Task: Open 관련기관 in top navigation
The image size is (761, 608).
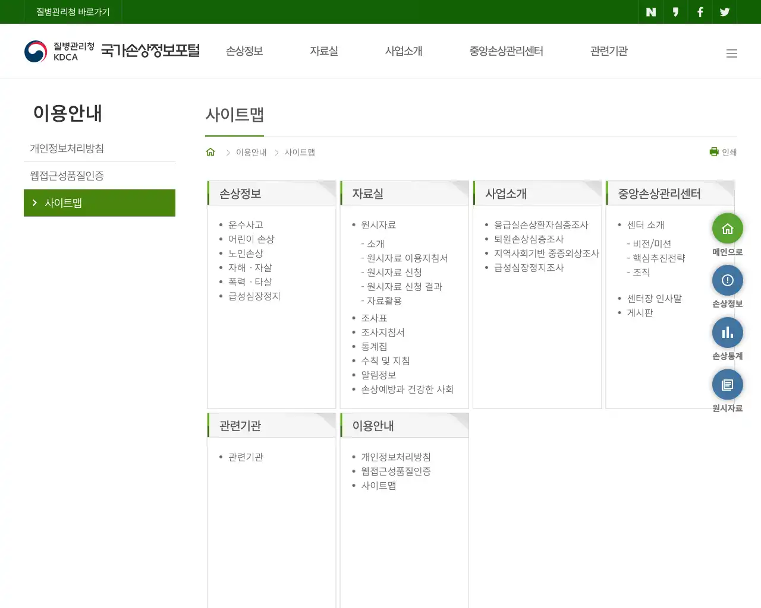Action: (609, 51)
